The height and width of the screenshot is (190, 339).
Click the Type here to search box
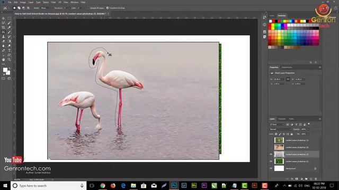(x=48, y=185)
